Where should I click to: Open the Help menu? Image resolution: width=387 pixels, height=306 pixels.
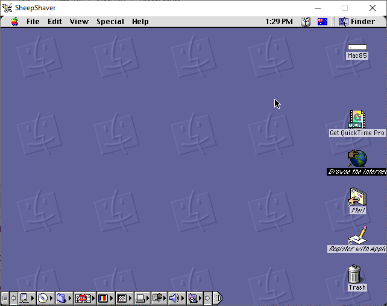coord(140,22)
